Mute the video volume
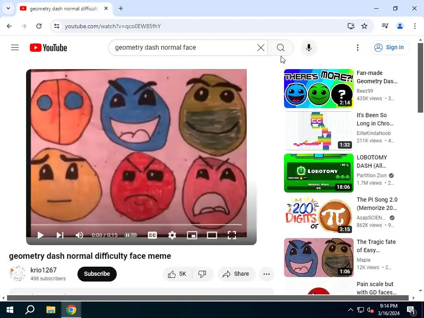The height and width of the screenshot is (318, 424). [x=79, y=235]
